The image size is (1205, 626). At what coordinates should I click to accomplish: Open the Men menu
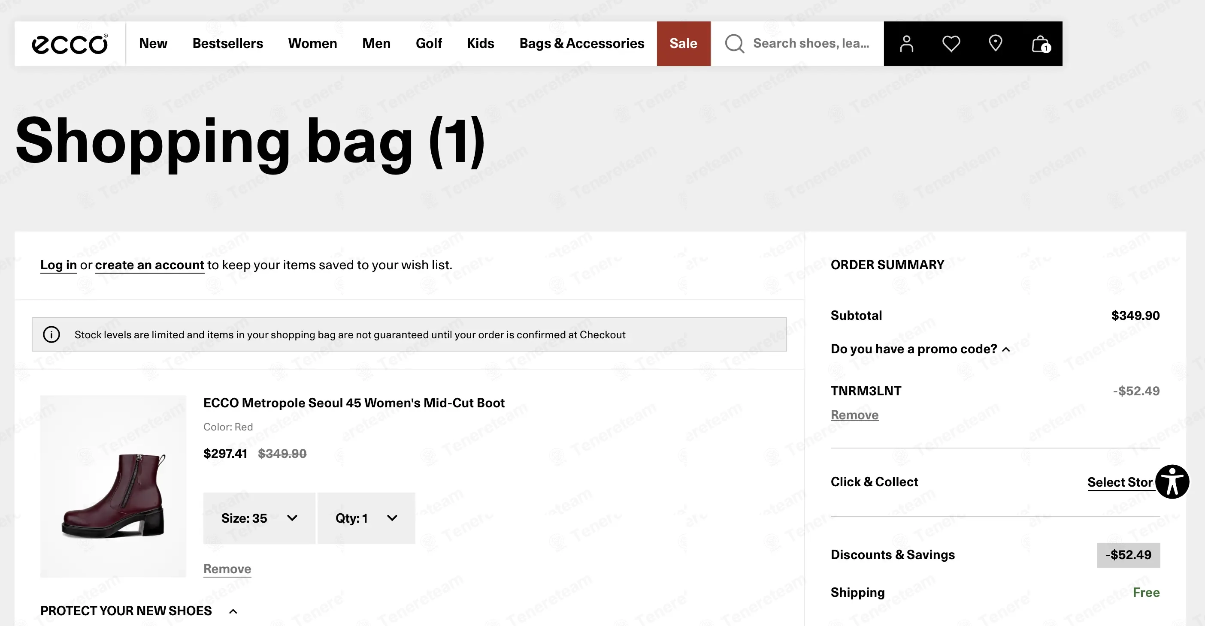click(376, 43)
